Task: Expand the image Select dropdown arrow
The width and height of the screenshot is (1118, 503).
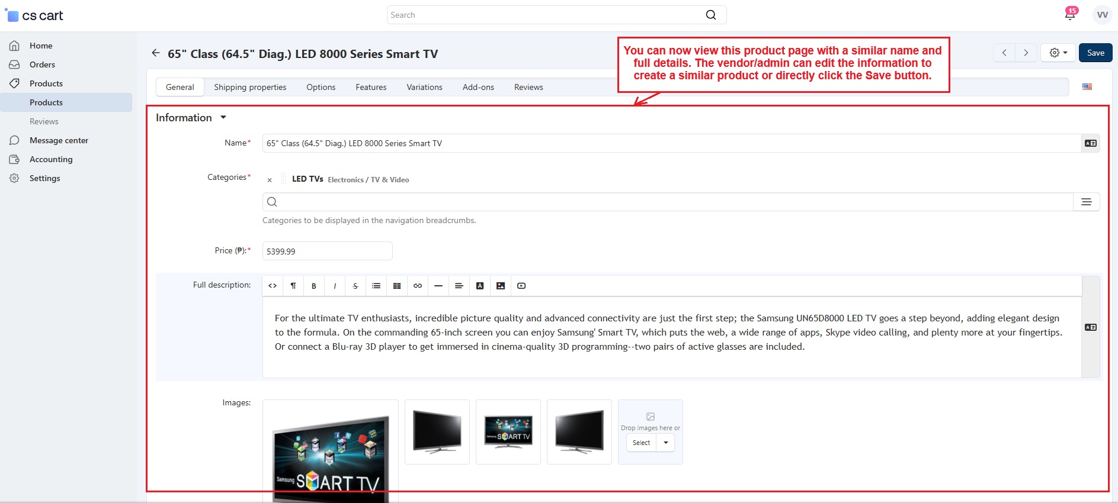Action: click(666, 443)
